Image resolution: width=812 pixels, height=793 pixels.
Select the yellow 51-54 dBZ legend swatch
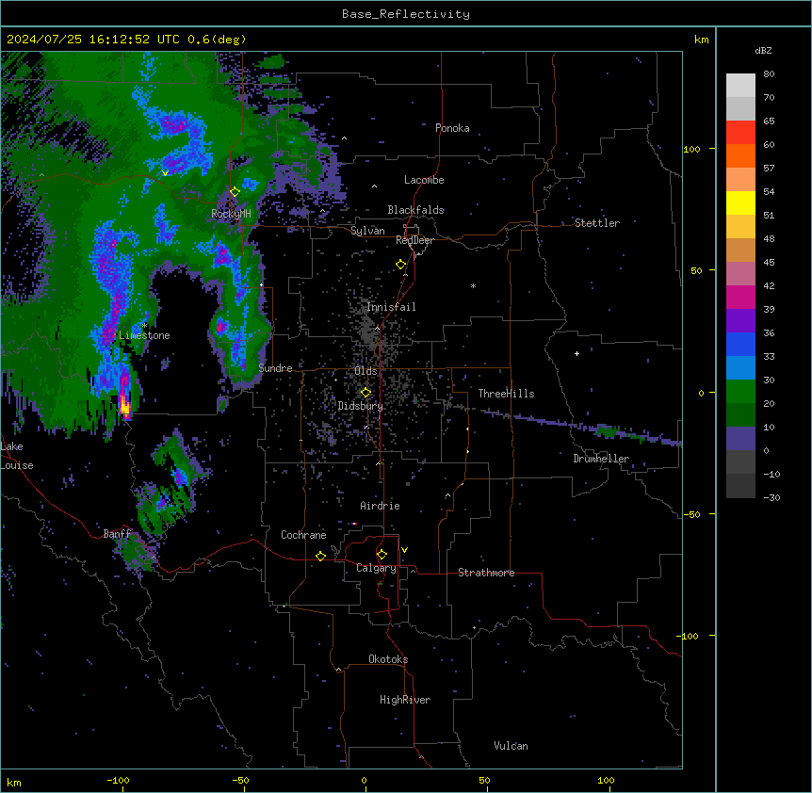pyautogui.click(x=740, y=202)
